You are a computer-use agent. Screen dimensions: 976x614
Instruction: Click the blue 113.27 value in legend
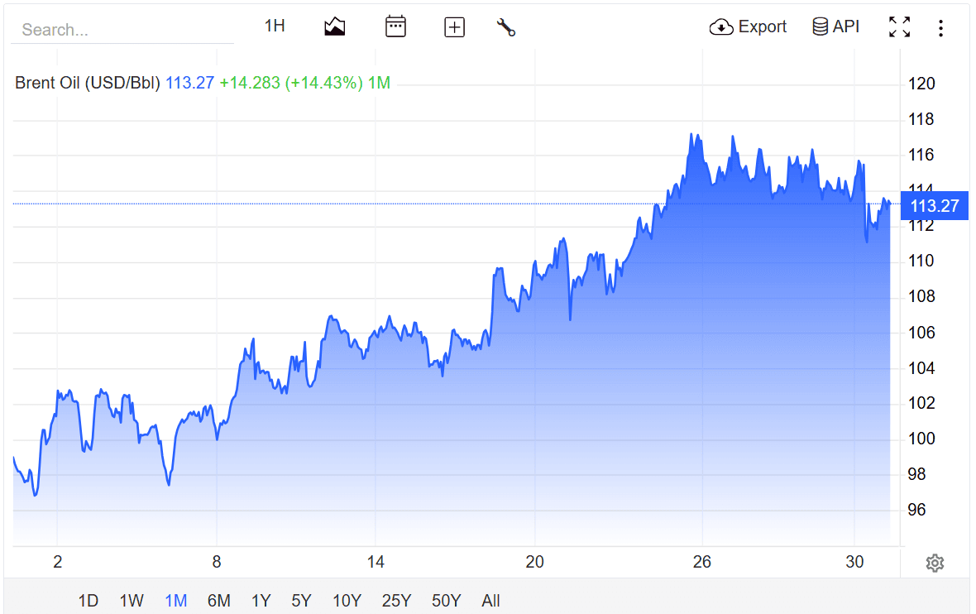click(190, 83)
